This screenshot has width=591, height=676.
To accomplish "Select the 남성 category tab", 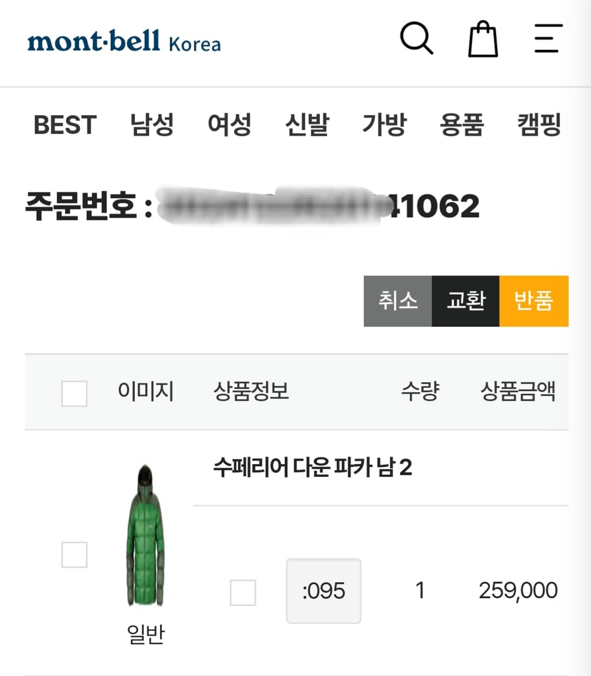I will [x=152, y=125].
